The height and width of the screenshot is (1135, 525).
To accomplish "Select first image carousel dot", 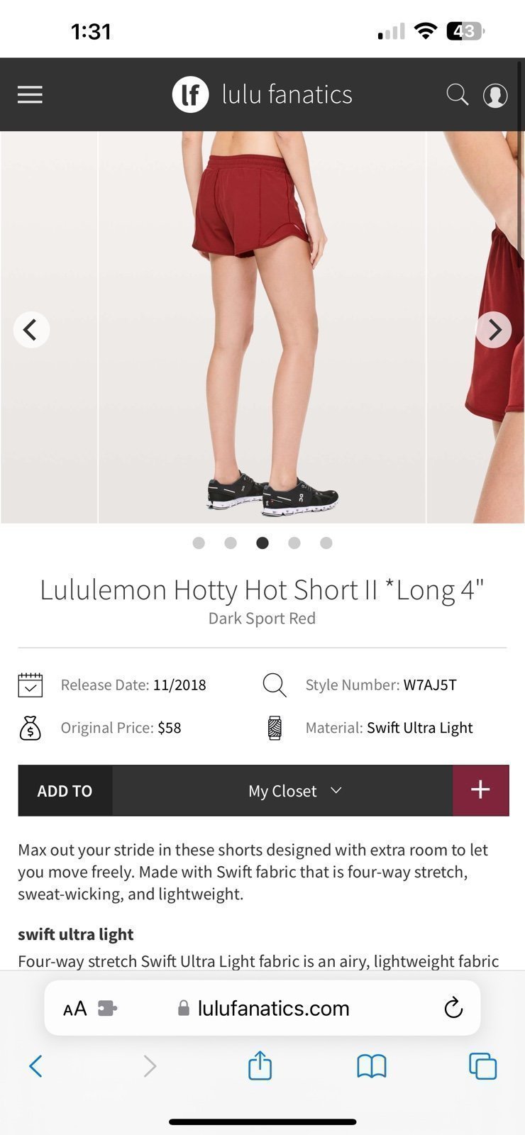I will click(199, 543).
